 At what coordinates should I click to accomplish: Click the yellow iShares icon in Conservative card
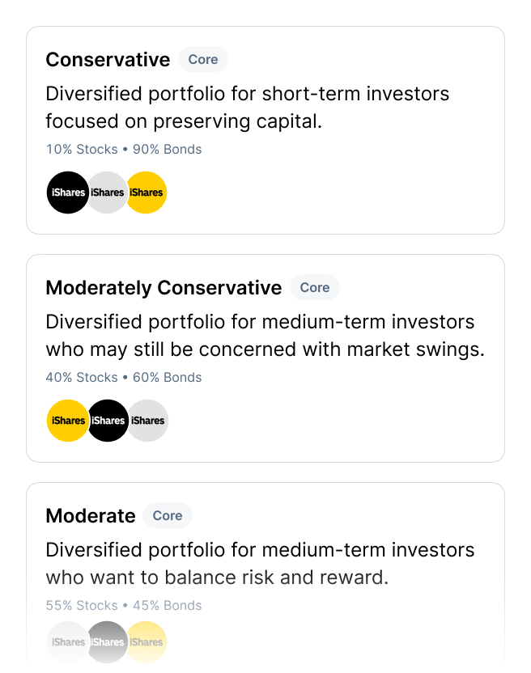148,193
